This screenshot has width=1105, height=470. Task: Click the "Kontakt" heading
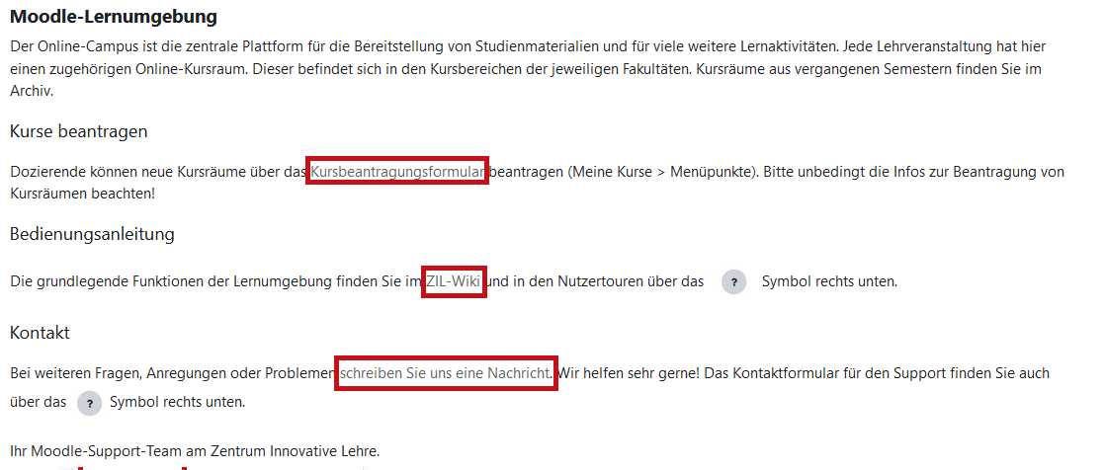[x=40, y=333]
